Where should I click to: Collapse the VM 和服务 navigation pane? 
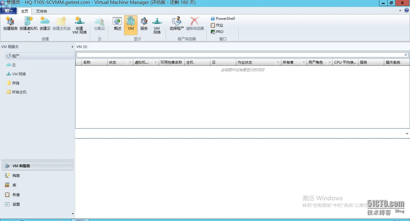tap(72, 47)
